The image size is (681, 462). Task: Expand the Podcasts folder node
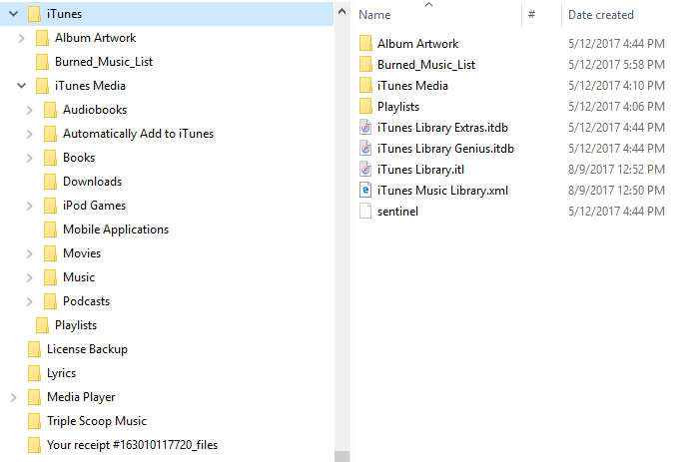[x=30, y=301]
